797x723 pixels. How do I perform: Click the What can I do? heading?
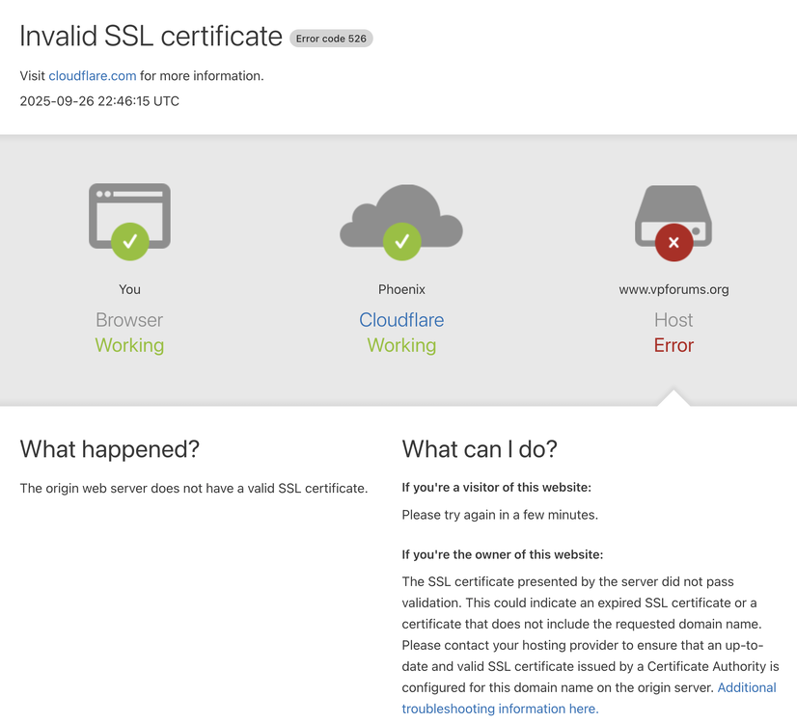point(480,449)
